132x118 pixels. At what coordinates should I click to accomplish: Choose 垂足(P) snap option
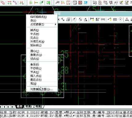point(42,65)
